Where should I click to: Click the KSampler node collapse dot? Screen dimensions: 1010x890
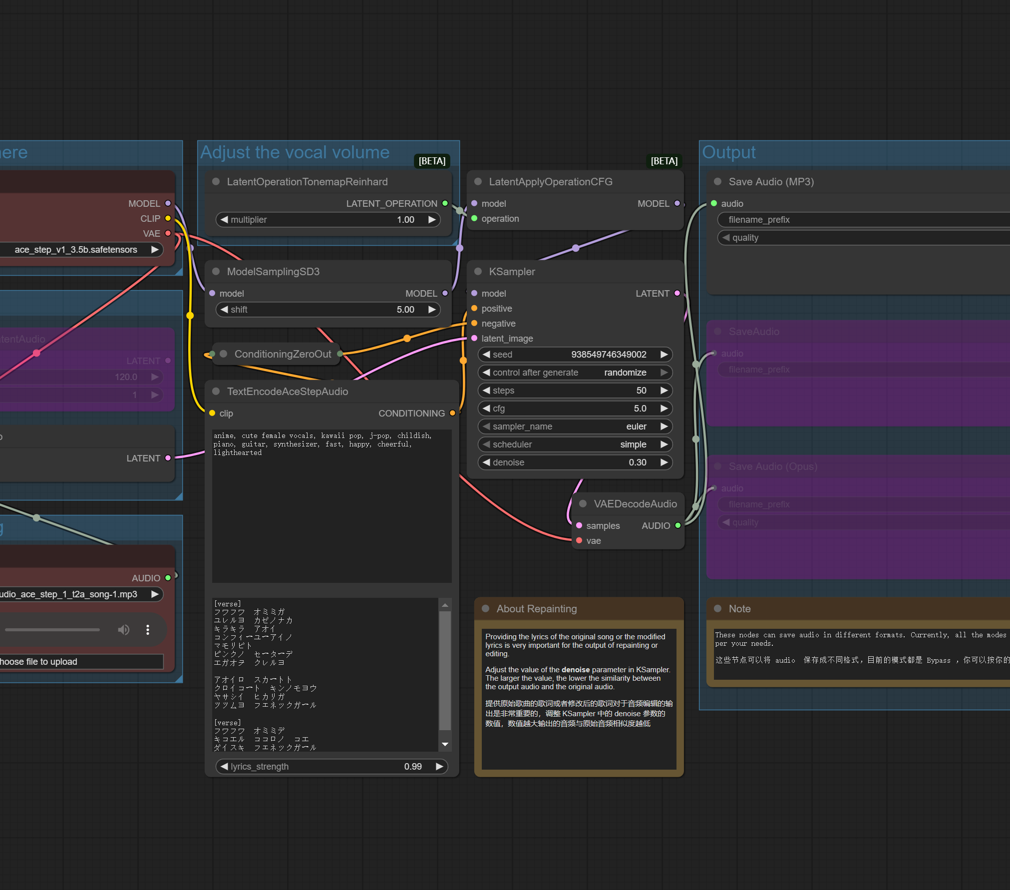pos(478,272)
